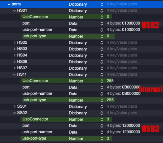The width and height of the screenshot is (163, 143).
Task: Collapse the HS11 entry
Action: [x=14, y=75]
